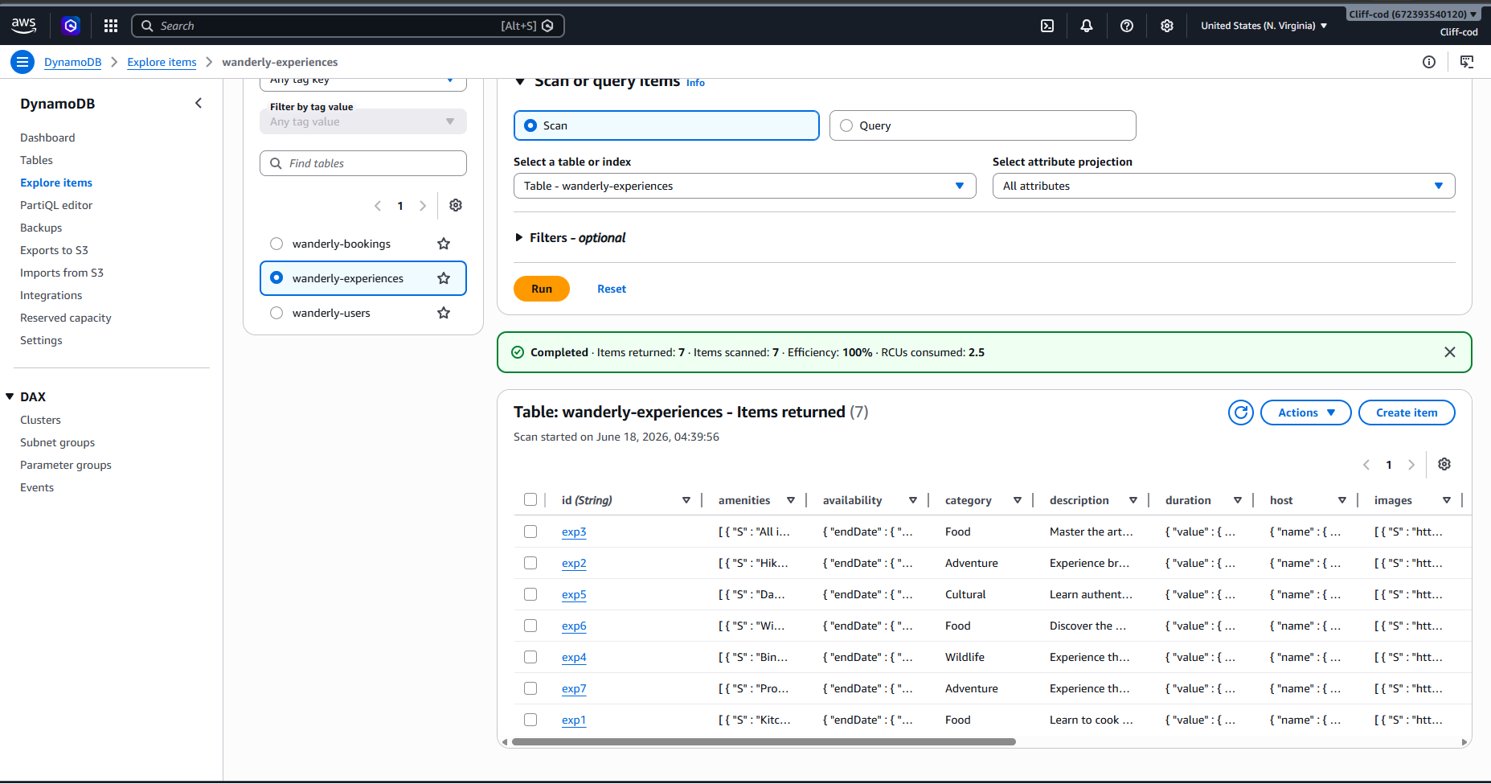Open the Select a table or index dropdown

pyautogui.click(x=744, y=186)
